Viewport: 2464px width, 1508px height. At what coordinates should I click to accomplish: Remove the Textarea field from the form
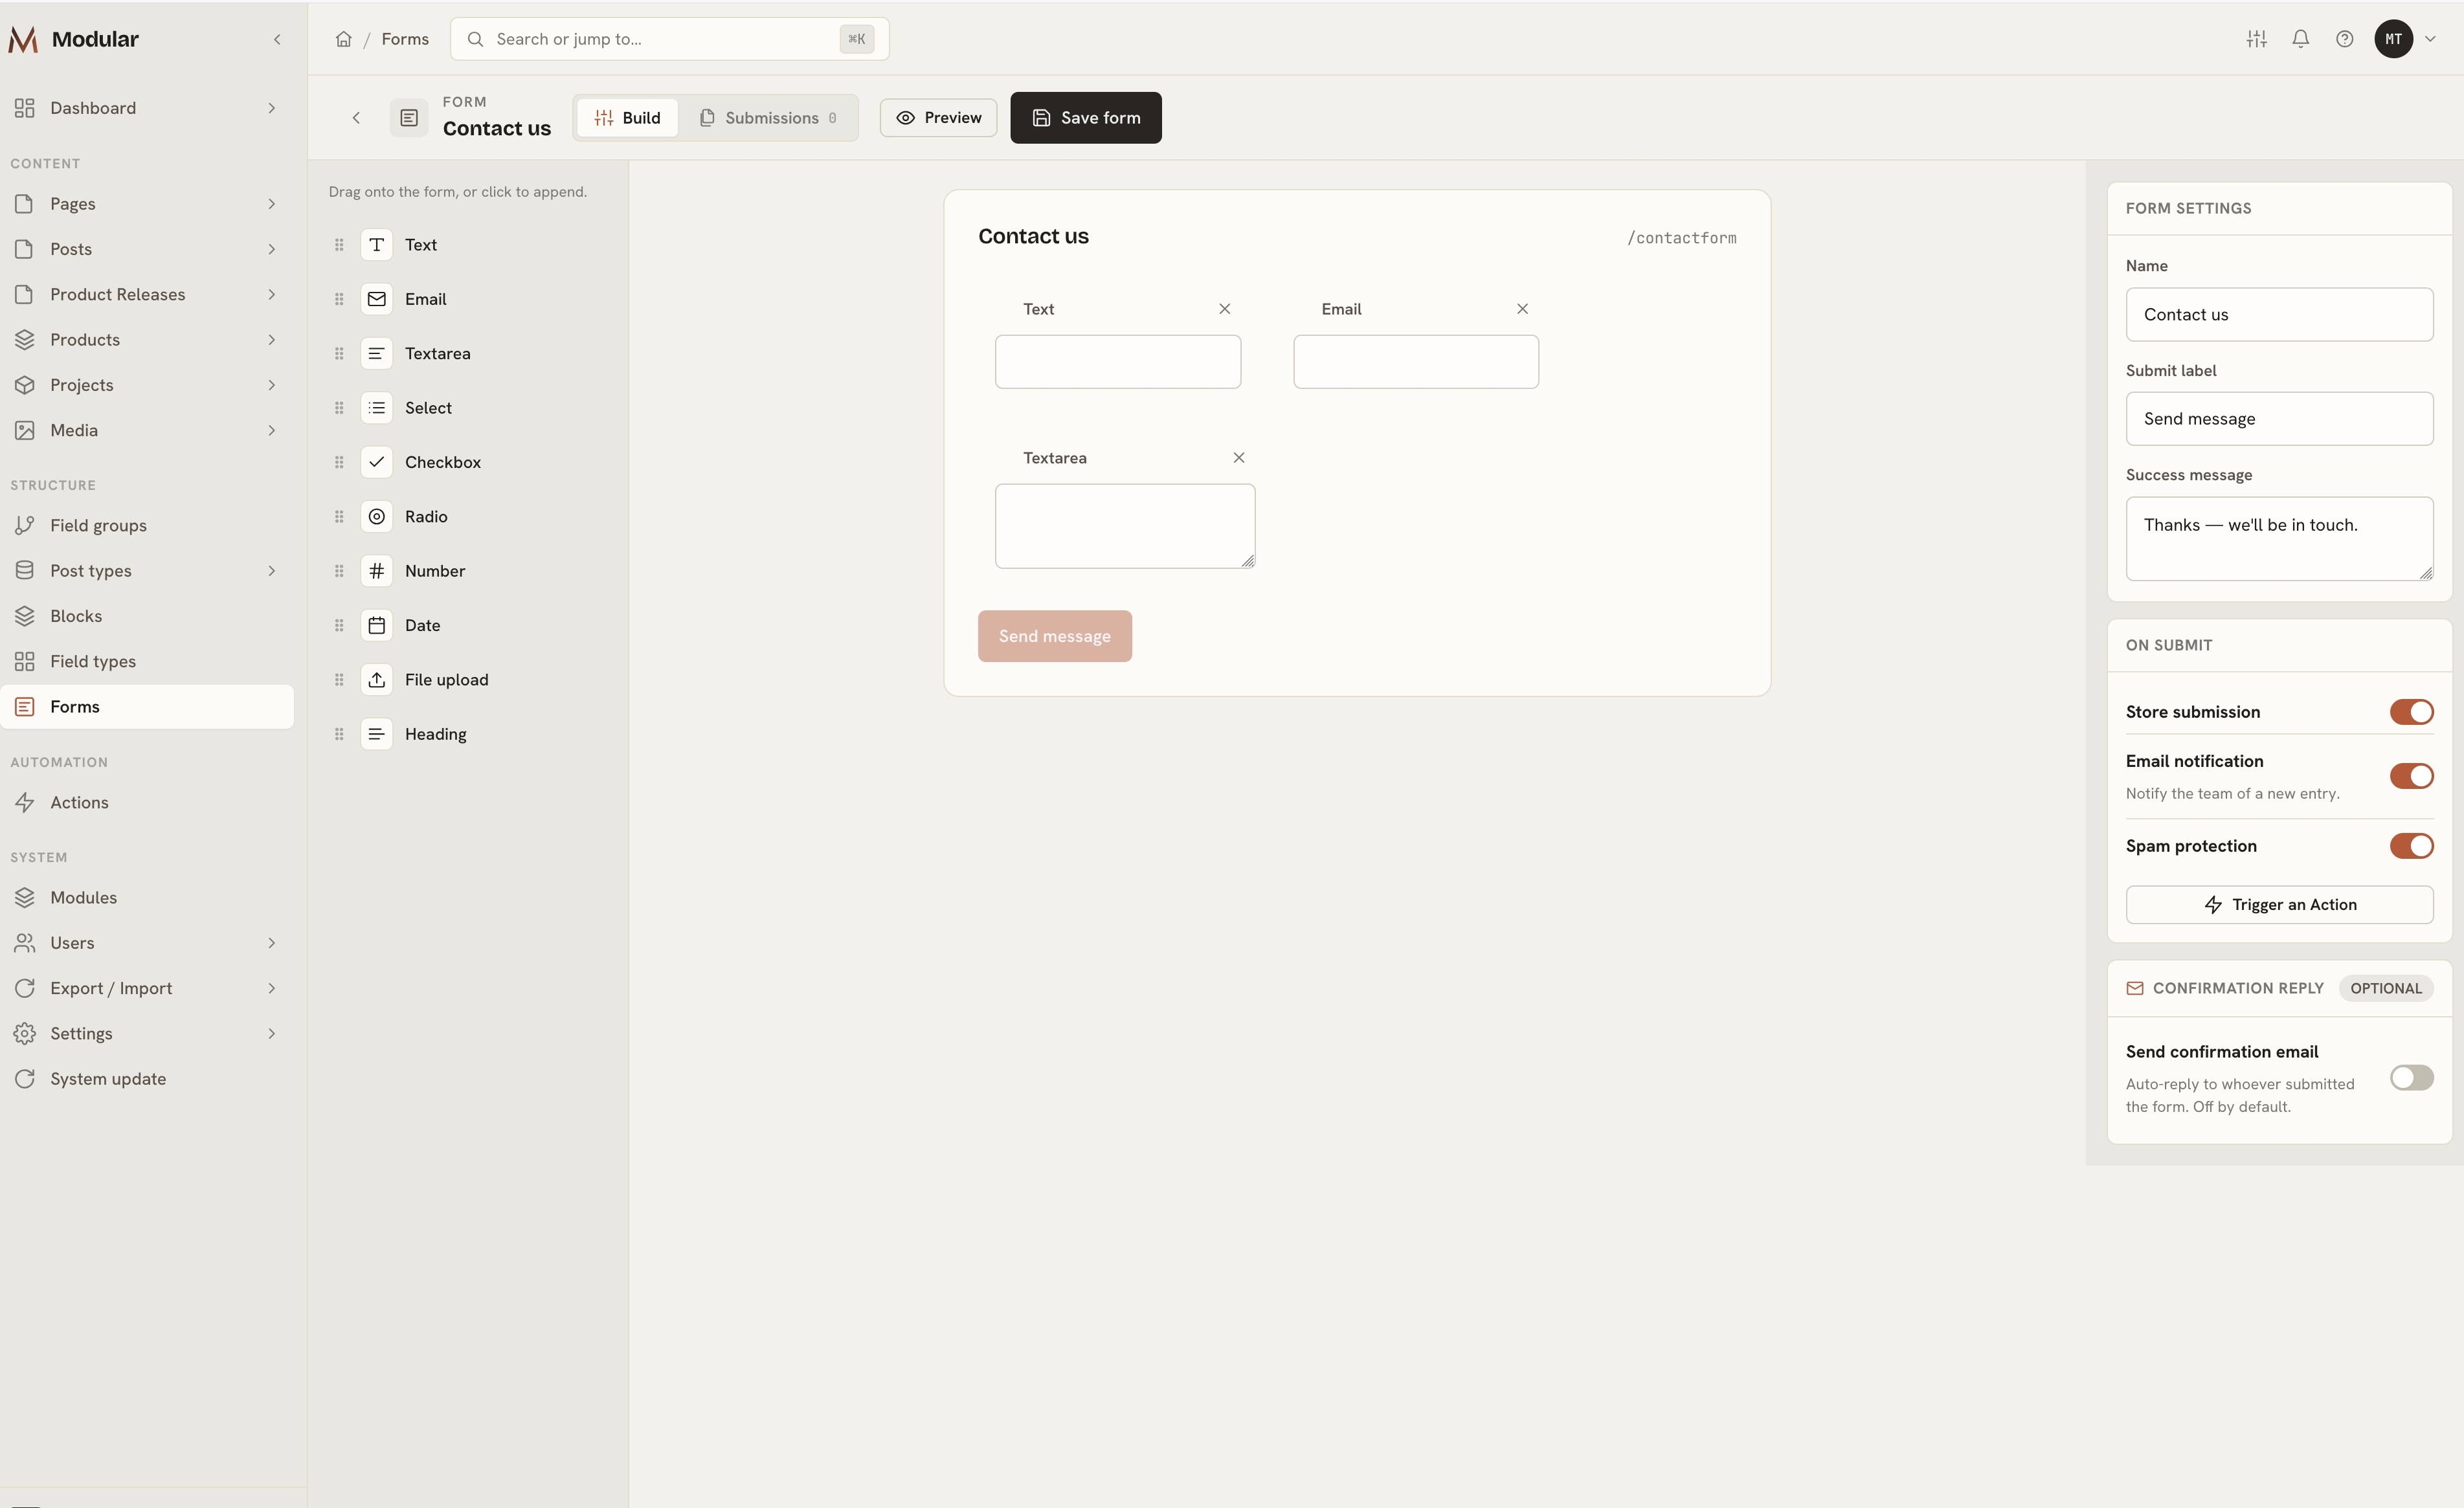point(1238,458)
